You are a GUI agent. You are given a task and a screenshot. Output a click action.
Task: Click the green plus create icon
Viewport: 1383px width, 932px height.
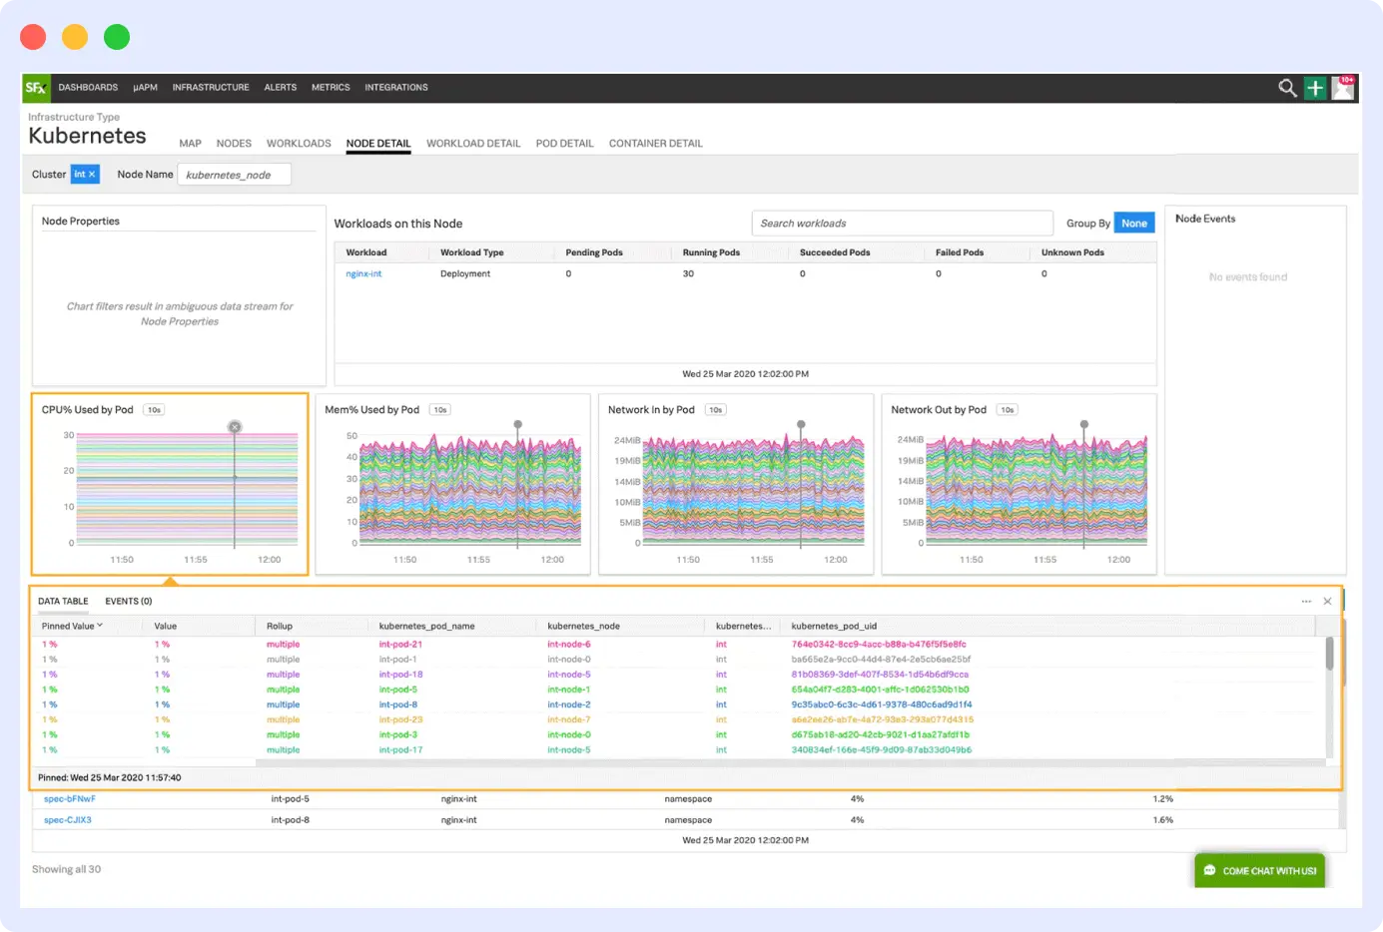[1315, 88]
